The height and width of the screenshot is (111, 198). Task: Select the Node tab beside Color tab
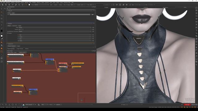tap(13, 13)
